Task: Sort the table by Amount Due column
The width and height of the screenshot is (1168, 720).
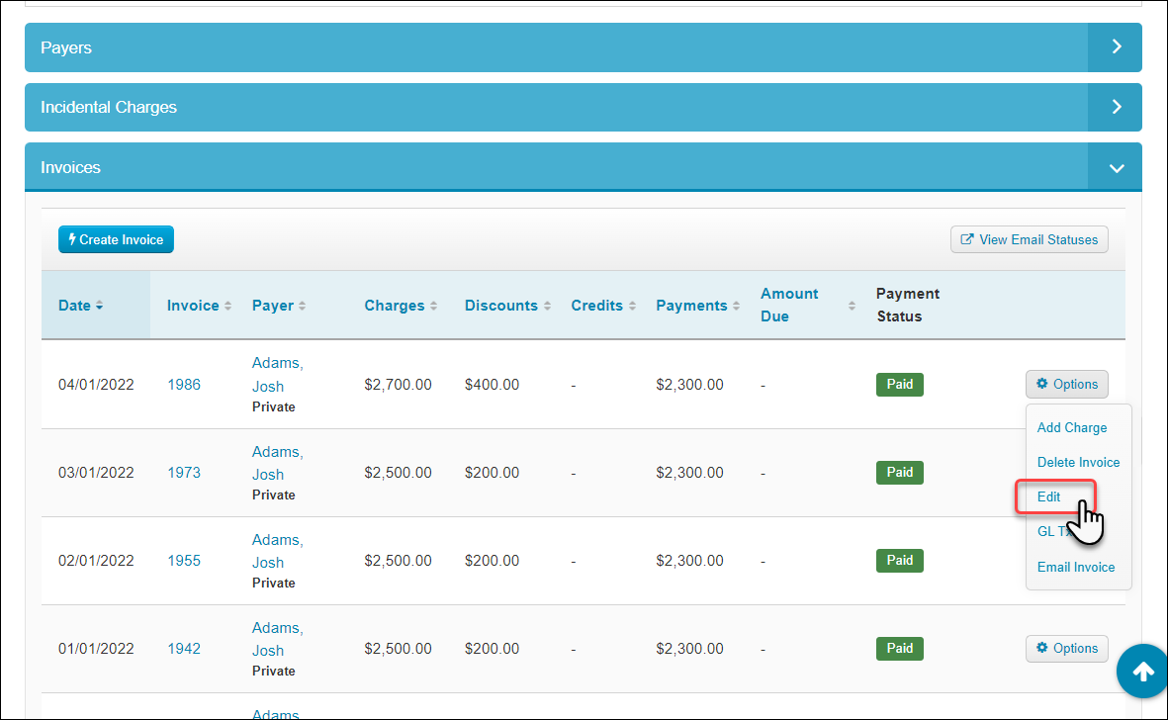Action: coord(807,306)
